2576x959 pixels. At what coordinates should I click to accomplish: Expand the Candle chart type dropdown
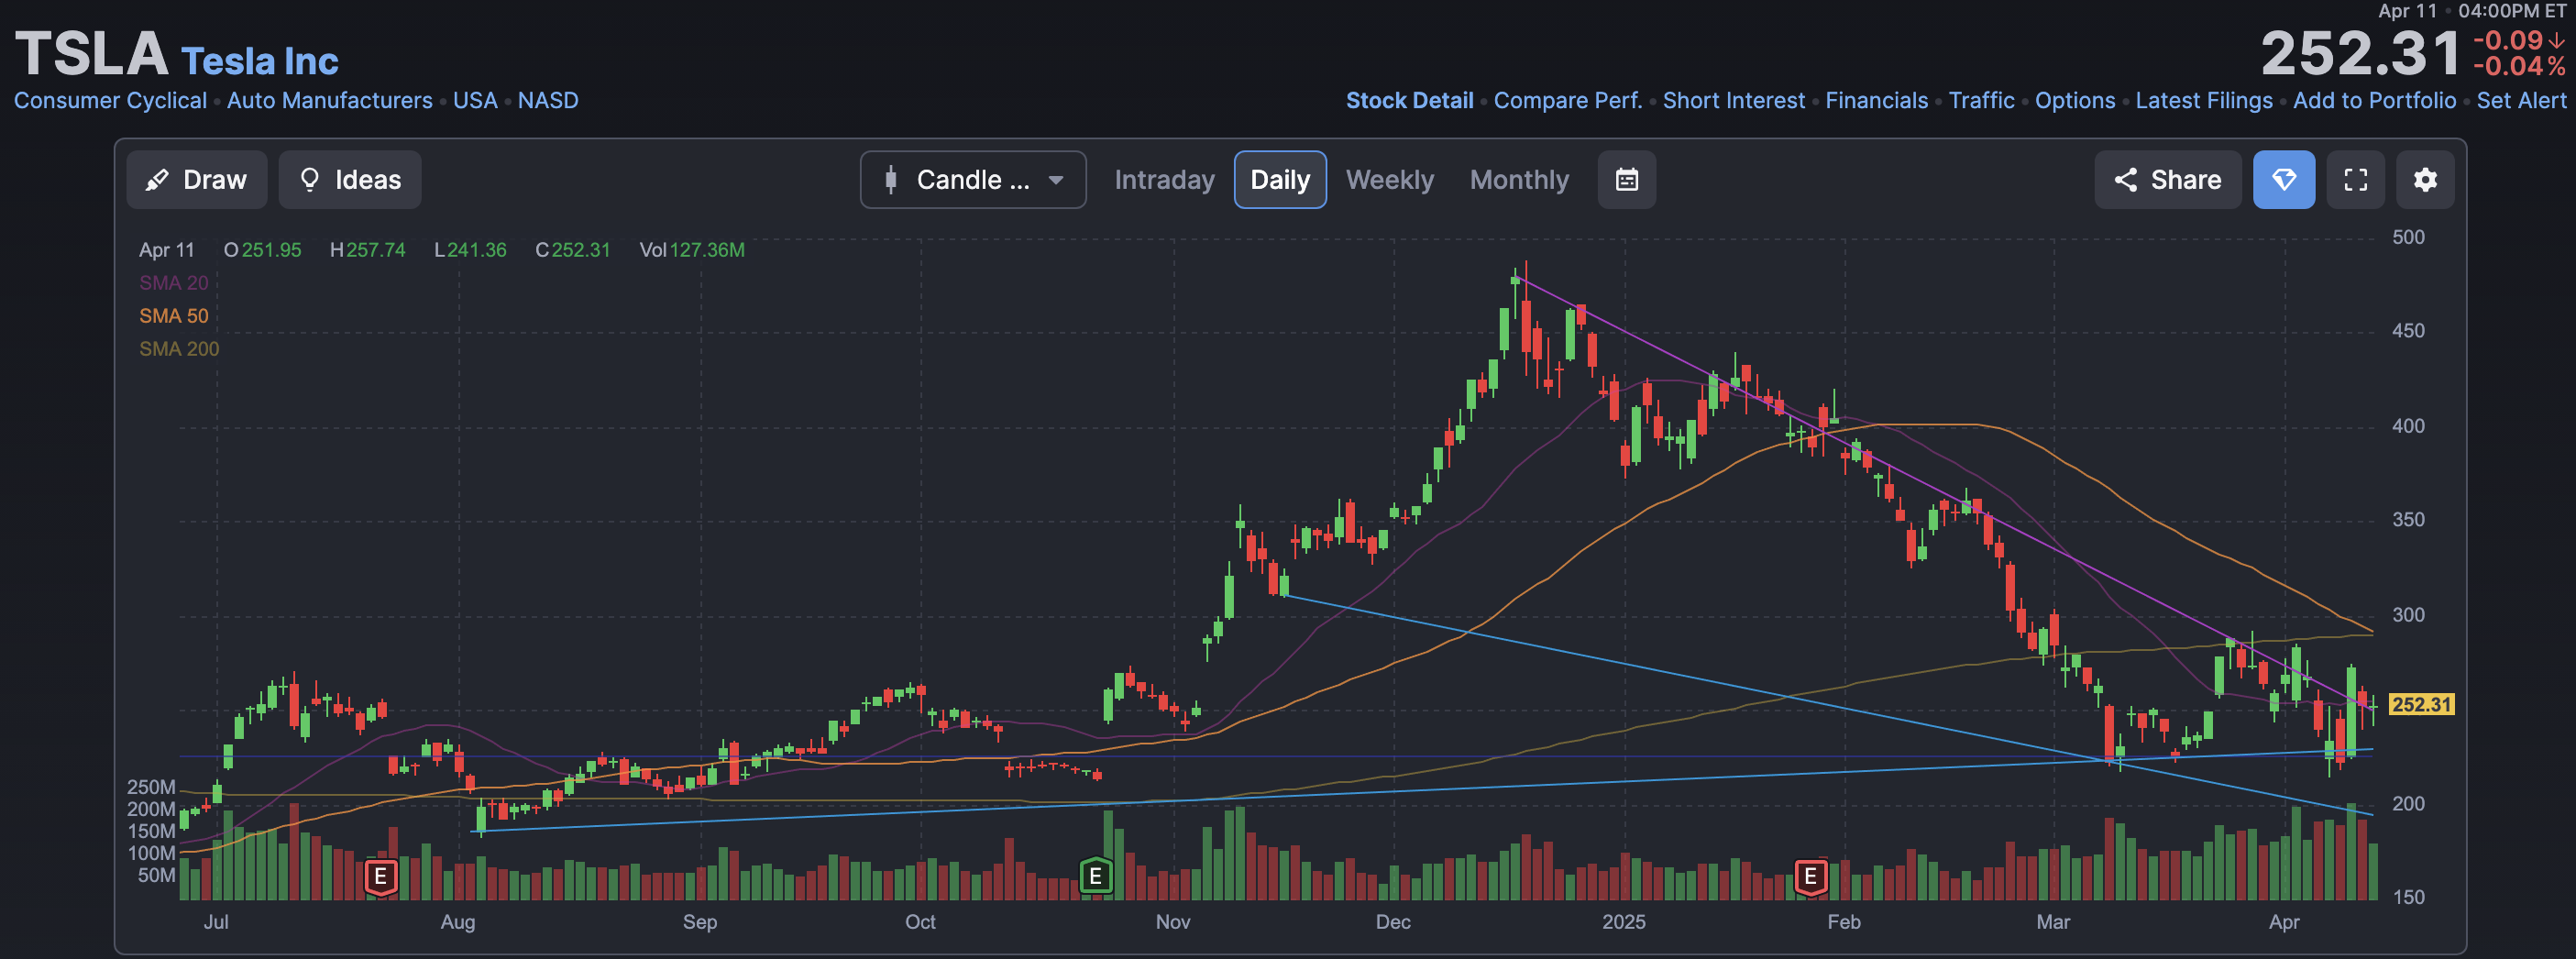[973, 180]
